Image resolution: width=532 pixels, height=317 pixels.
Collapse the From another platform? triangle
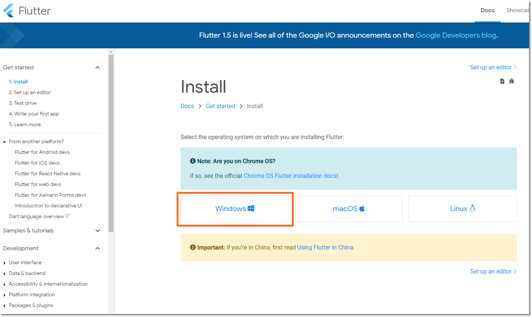point(4,142)
